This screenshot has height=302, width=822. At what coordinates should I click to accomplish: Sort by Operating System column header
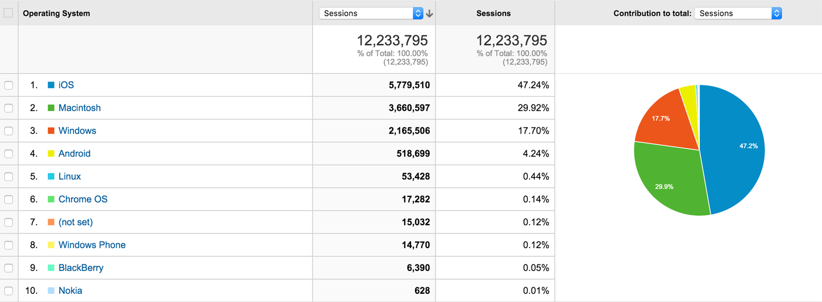click(56, 13)
